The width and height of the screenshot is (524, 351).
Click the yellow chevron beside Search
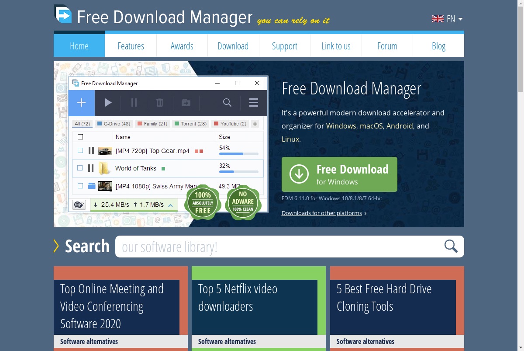[x=56, y=246]
